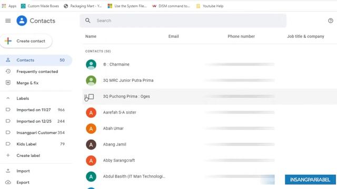Collapse the Labels section chevron
The image size is (337, 189).
coord(8,98)
